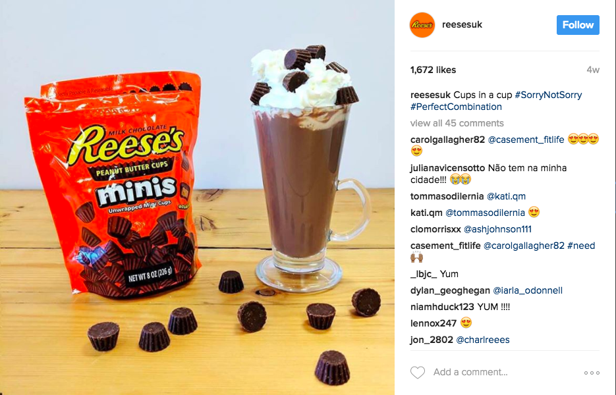Click the heart like icon
This screenshot has width=616, height=395.
point(417,372)
